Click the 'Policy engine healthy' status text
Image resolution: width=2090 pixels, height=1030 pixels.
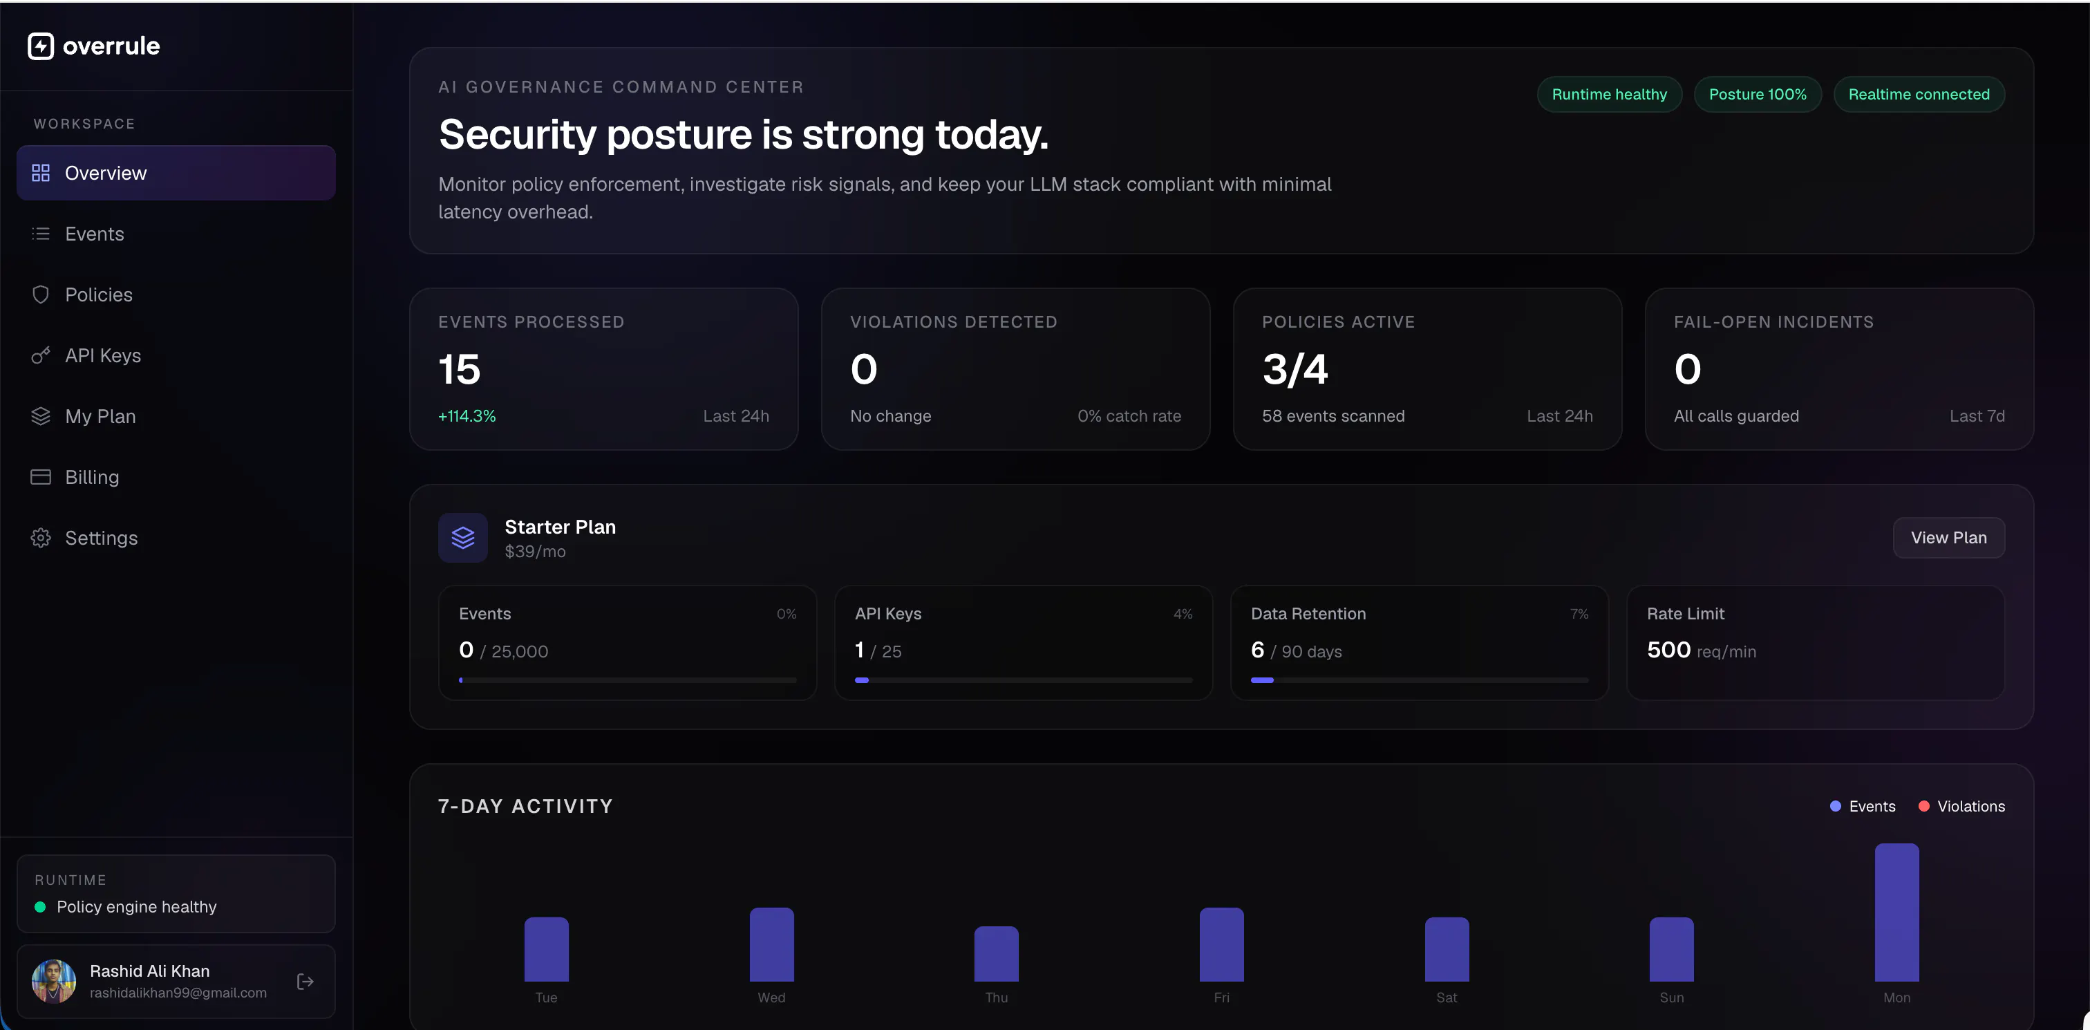point(136,907)
